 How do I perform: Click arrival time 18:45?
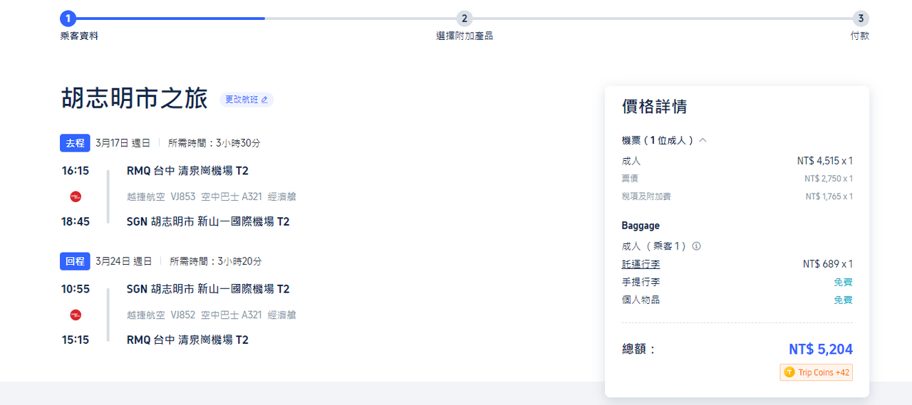pyautogui.click(x=76, y=221)
